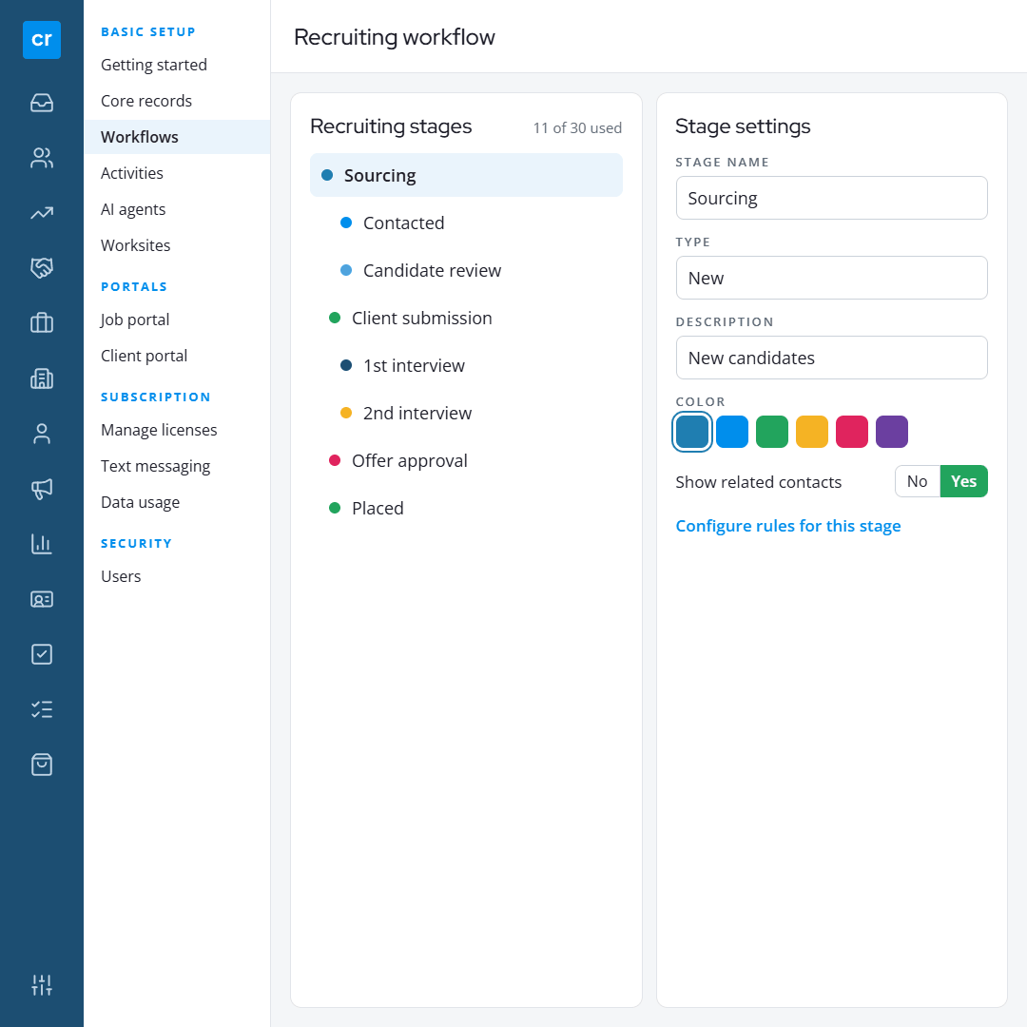Image resolution: width=1027 pixels, height=1027 pixels.
Task: Click Configure rules for this stage link
Action: coord(788,526)
